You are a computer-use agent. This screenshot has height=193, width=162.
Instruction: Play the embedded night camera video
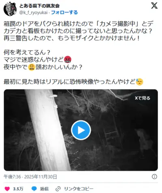click(81, 130)
